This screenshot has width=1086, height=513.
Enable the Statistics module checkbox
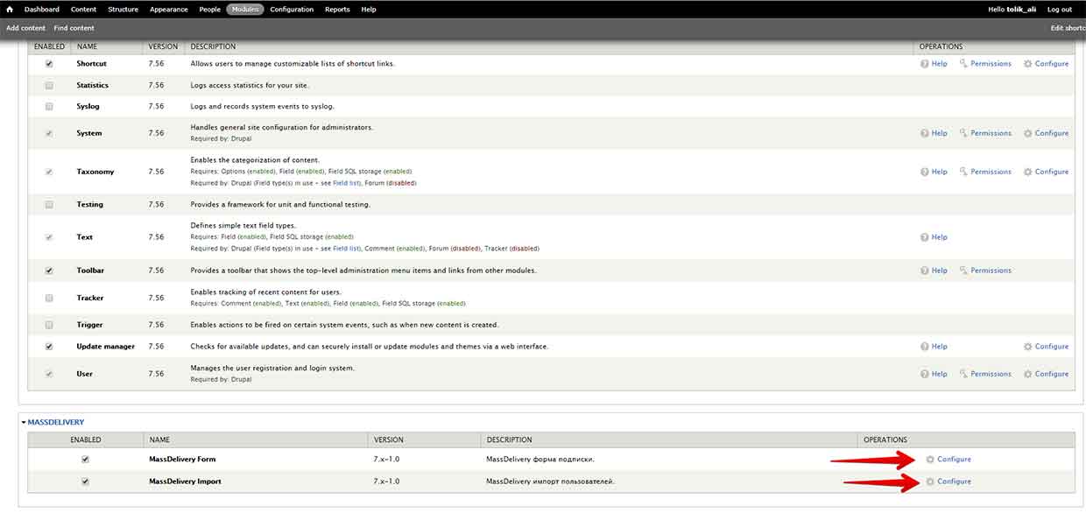(x=49, y=86)
